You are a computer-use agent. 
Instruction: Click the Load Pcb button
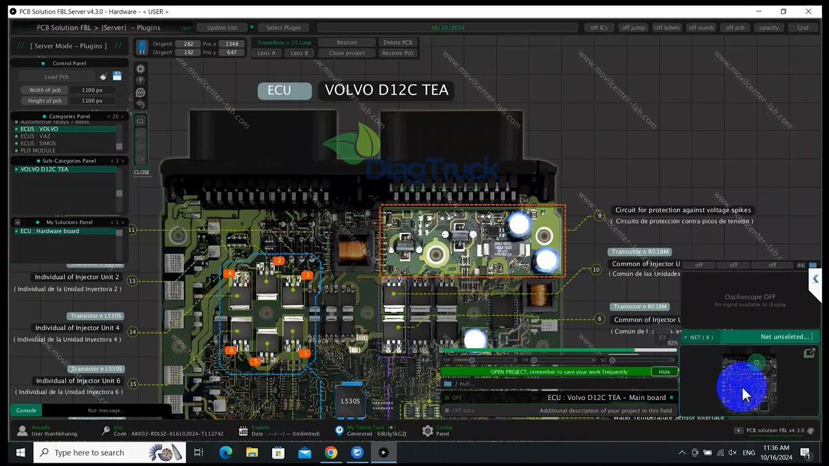(57, 76)
